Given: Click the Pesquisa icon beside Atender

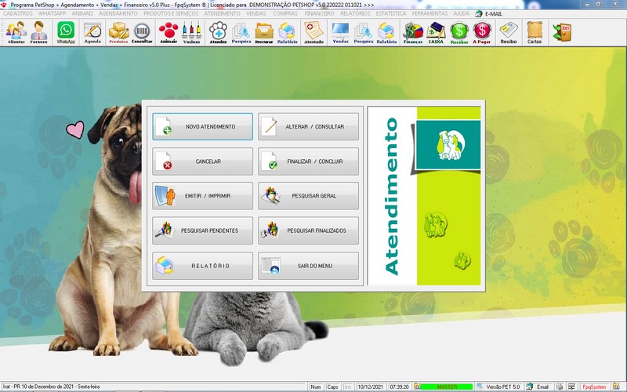Looking at the screenshot, I should tap(241, 33).
